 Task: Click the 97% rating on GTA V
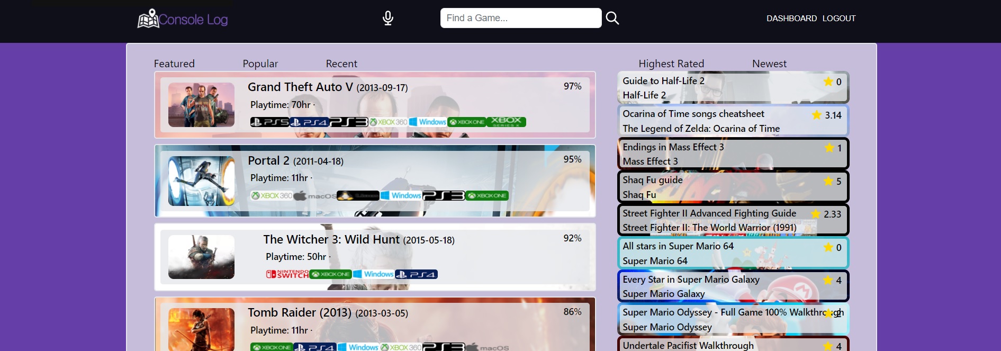click(572, 86)
